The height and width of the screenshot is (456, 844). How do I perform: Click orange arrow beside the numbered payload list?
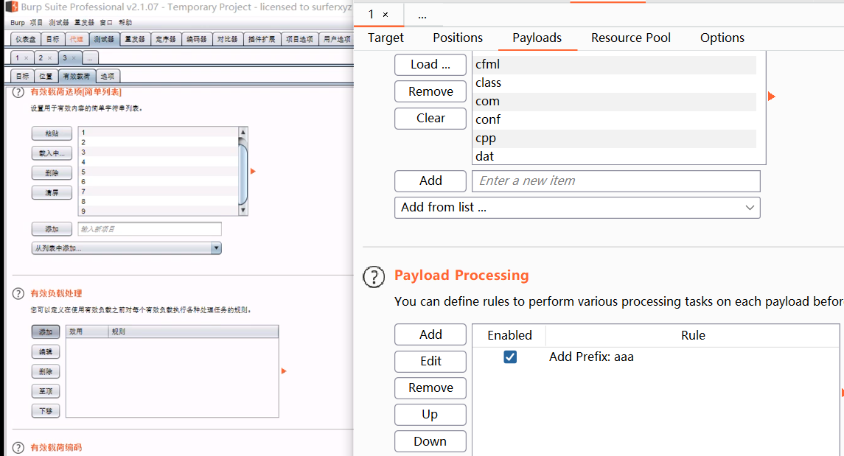[253, 171]
